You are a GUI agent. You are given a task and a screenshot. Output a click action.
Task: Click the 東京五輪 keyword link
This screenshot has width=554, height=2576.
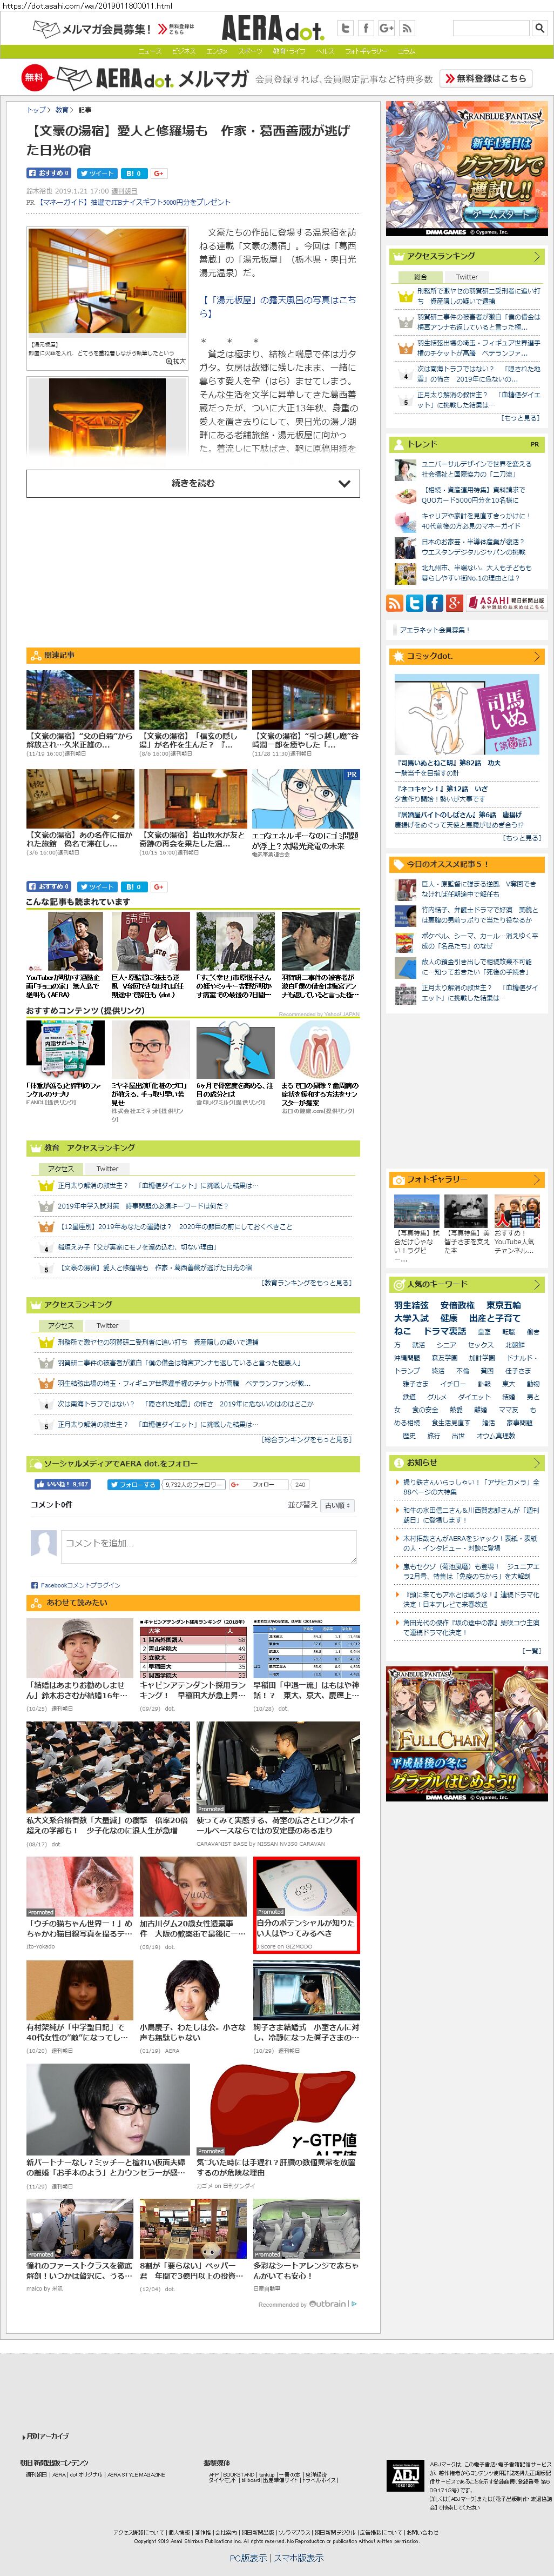(503, 1305)
